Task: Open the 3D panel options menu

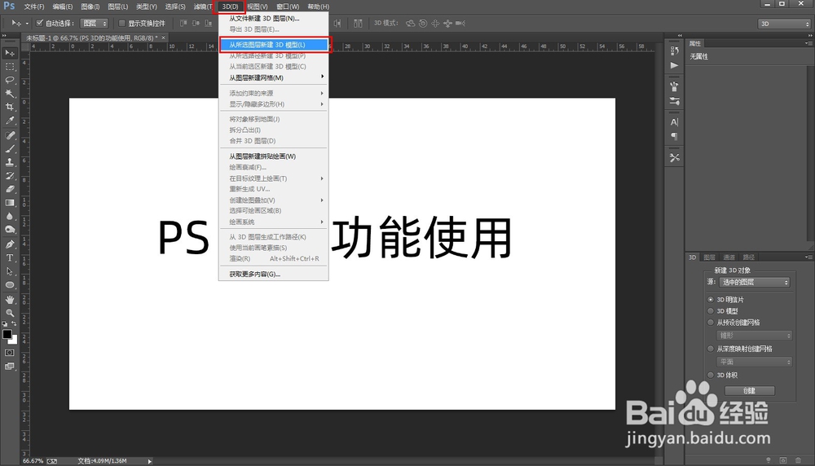Action: point(807,257)
